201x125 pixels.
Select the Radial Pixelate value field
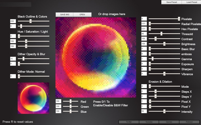click(144, 23)
